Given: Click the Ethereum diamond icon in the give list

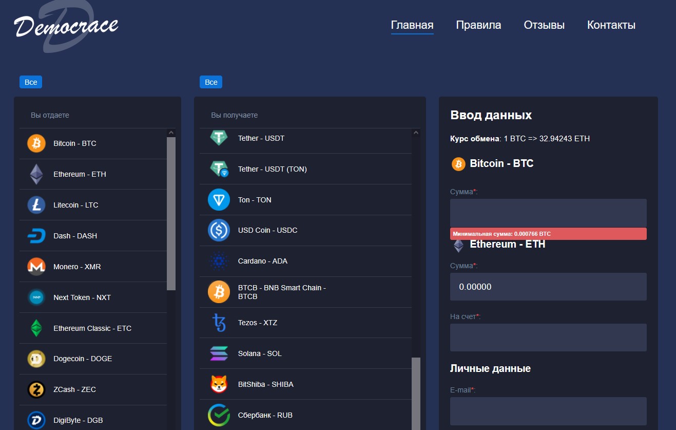Looking at the screenshot, I should (x=36, y=174).
